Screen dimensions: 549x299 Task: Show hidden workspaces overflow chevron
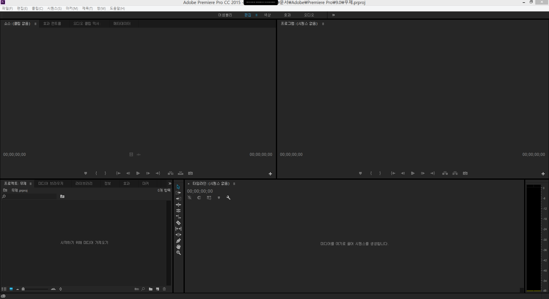[x=333, y=15]
